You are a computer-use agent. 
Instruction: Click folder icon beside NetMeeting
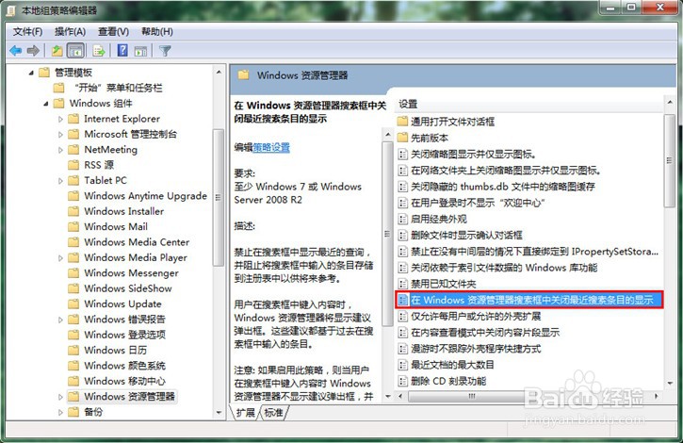pos(73,150)
